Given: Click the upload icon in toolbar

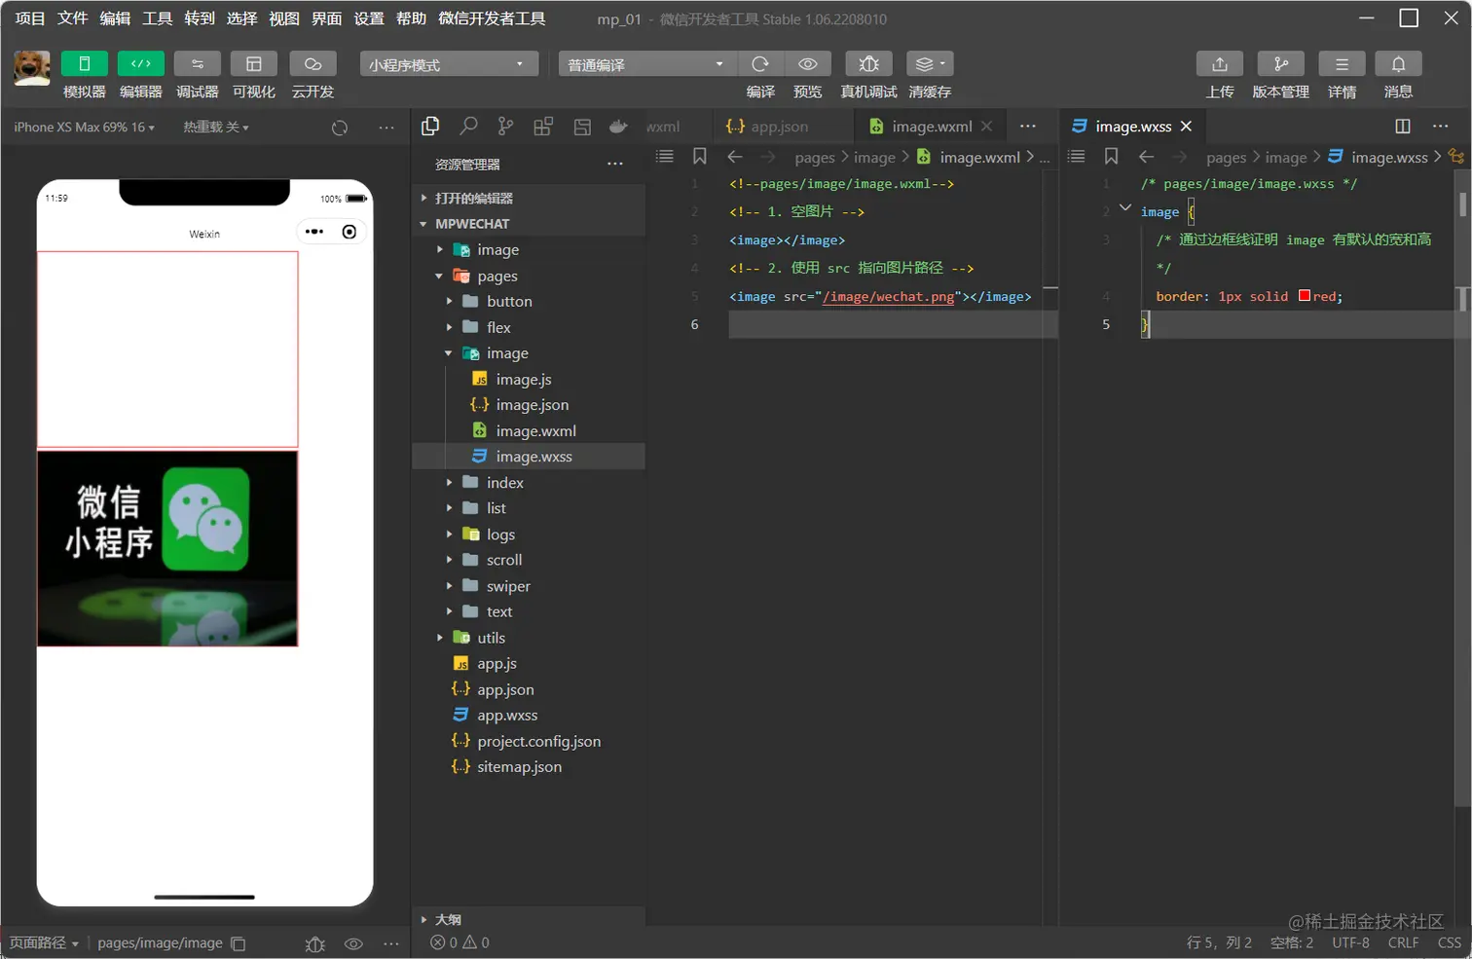Looking at the screenshot, I should tap(1219, 64).
